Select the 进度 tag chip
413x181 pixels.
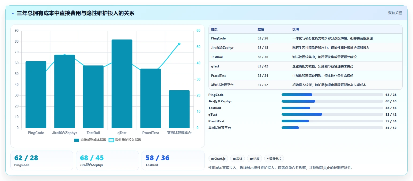(255, 159)
